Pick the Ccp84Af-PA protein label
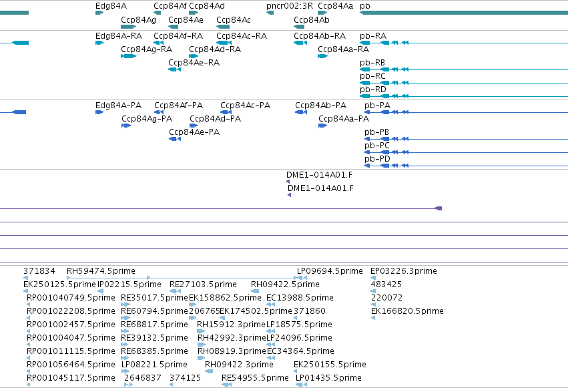568x388 pixels. (x=178, y=106)
